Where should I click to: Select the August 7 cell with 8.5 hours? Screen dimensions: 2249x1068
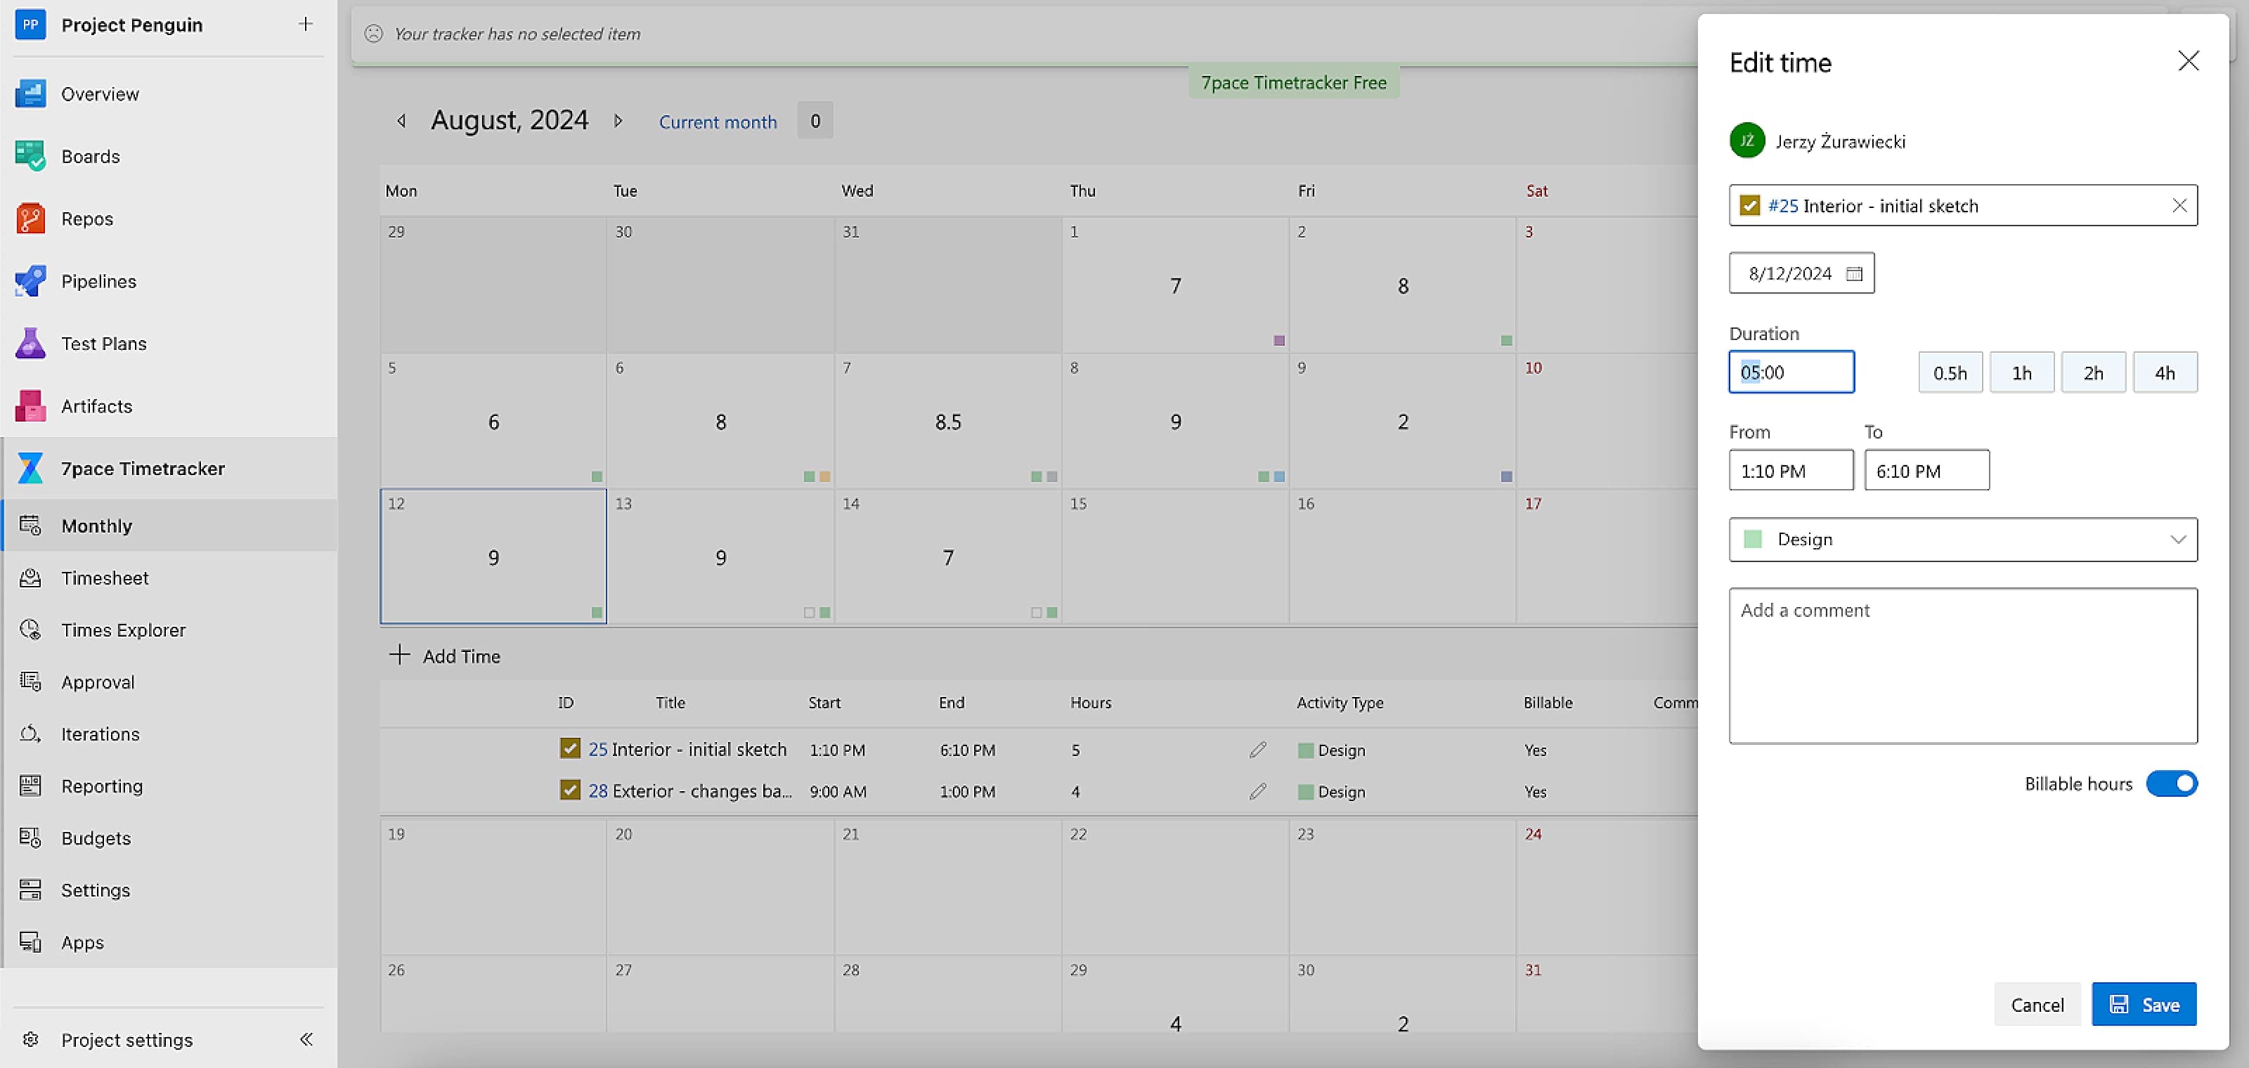[947, 422]
